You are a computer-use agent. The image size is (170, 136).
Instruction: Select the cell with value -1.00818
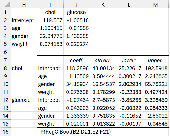[76, 20]
